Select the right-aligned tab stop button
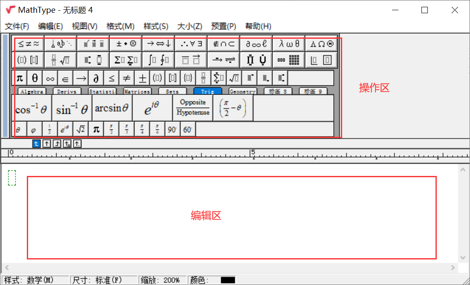The width and height of the screenshot is (470, 285). coord(57,144)
